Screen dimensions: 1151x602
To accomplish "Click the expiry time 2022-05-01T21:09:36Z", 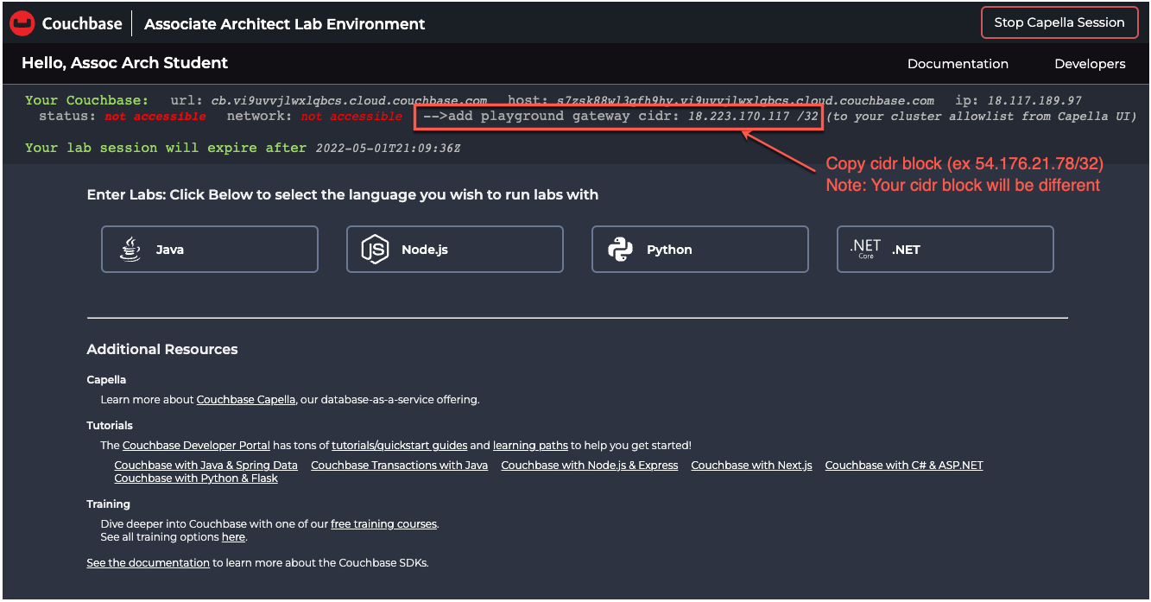I will coord(388,149).
